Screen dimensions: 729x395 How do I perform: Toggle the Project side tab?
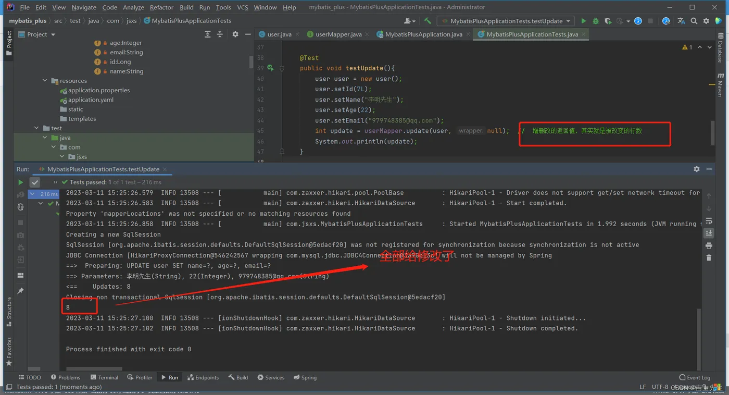pos(8,44)
